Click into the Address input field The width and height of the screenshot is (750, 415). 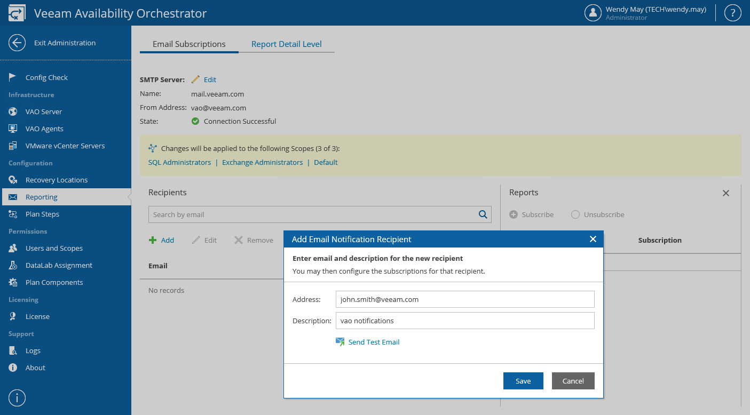click(464, 299)
